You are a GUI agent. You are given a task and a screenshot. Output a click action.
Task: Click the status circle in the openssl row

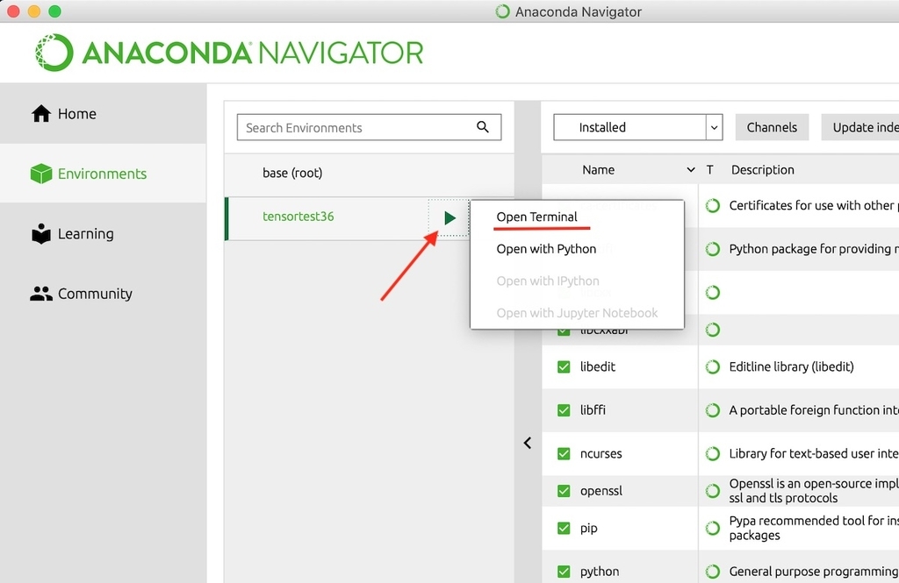713,491
